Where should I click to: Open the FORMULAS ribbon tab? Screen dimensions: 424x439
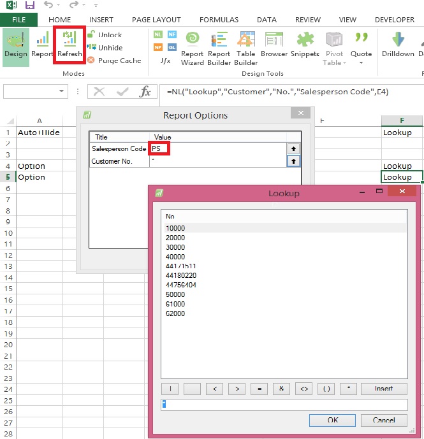pos(219,20)
